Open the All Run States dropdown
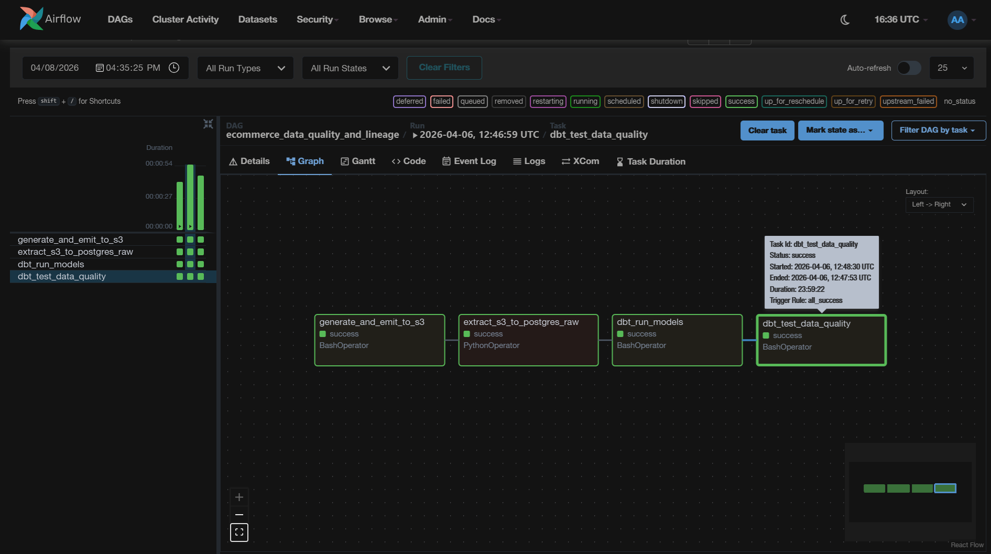This screenshot has width=991, height=554. 350,68
